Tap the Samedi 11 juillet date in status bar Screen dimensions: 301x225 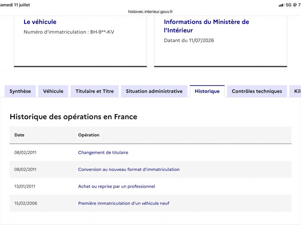(x=15, y=5)
